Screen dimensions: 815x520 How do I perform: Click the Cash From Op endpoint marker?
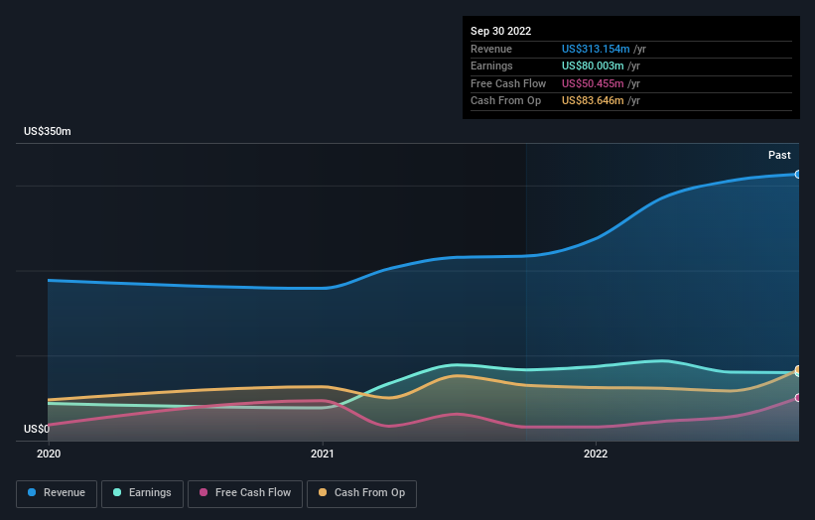point(798,369)
